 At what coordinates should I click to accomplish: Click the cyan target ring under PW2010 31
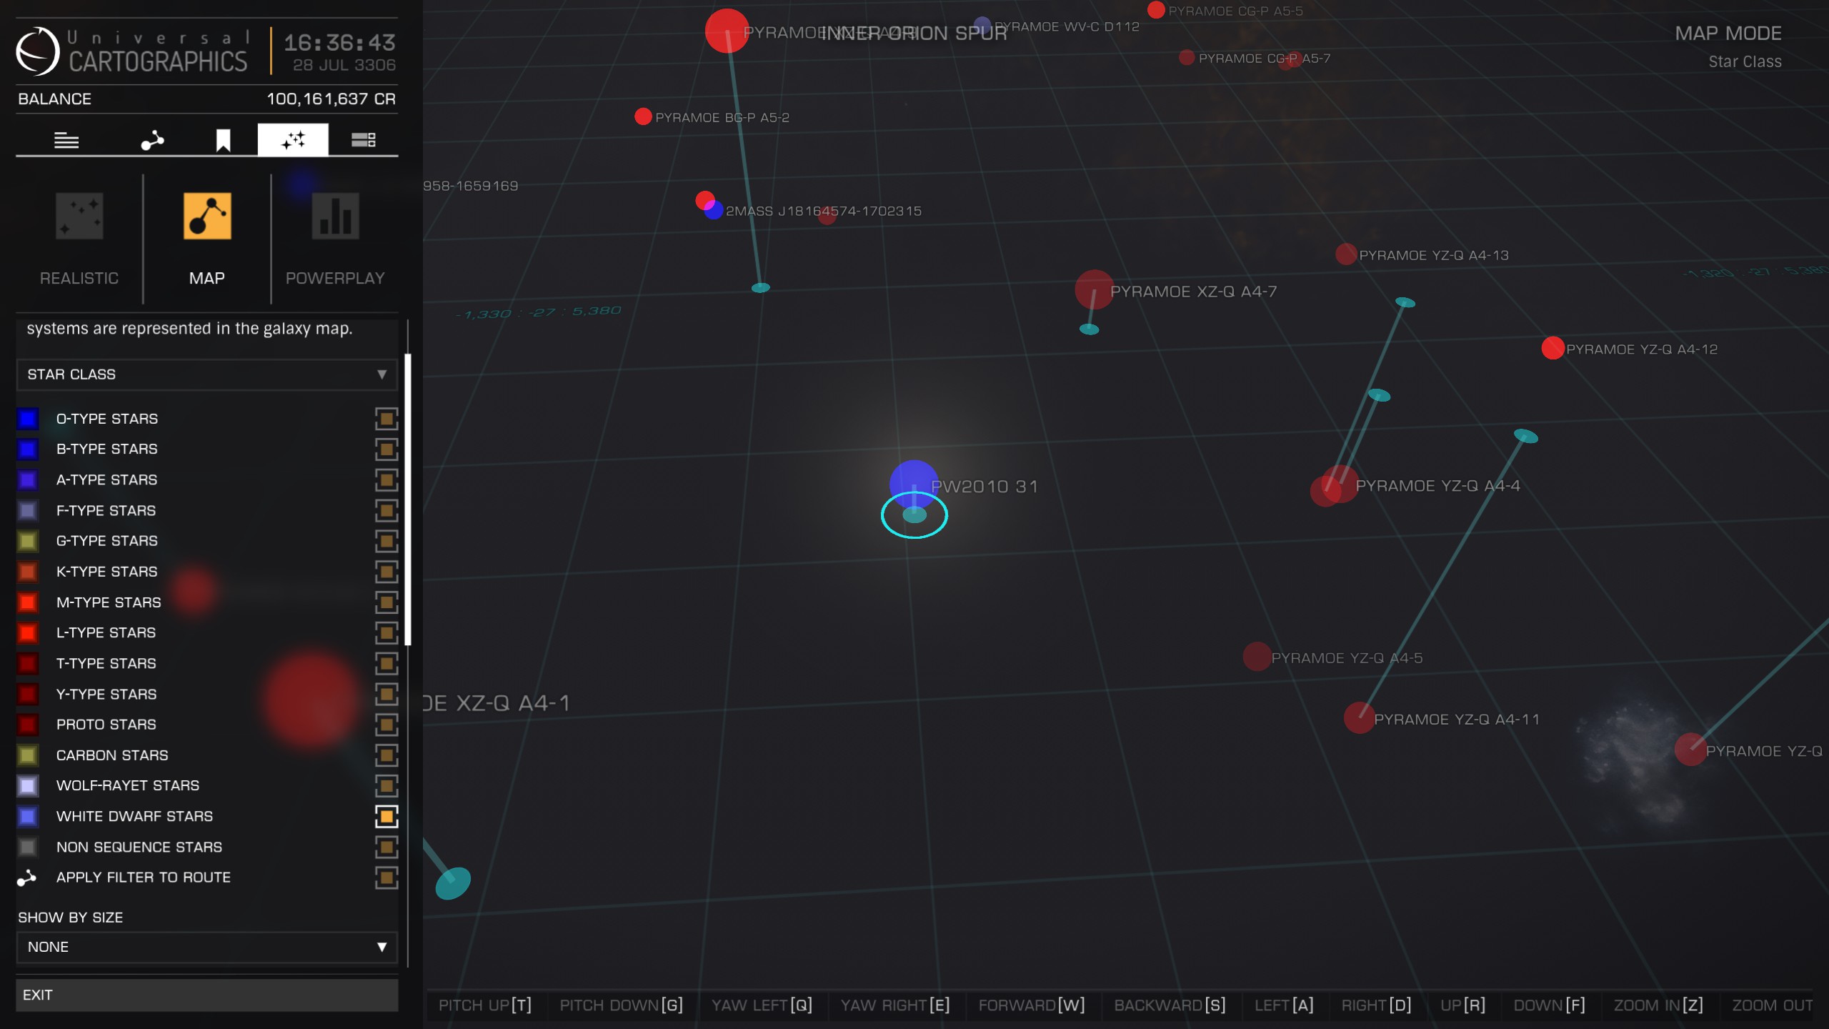[x=914, y=514]
